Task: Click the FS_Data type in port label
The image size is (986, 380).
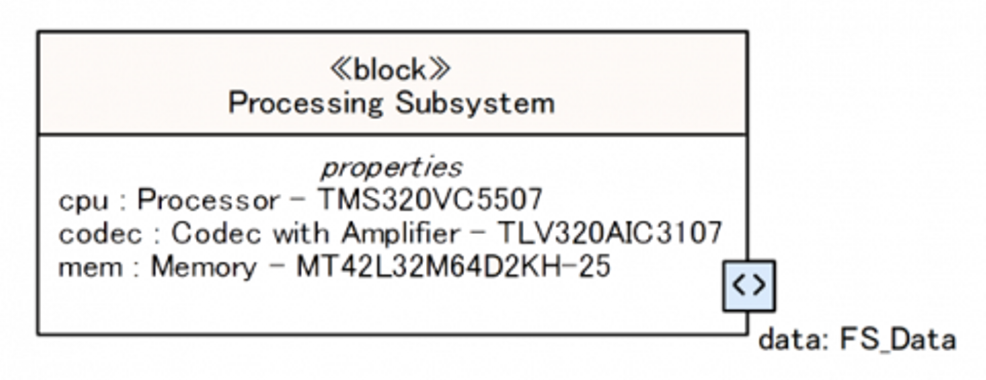Action: click(x=897, y=340)
